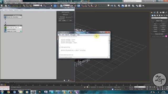Open Debugger menu in Birth Script window

click(73, 35)
